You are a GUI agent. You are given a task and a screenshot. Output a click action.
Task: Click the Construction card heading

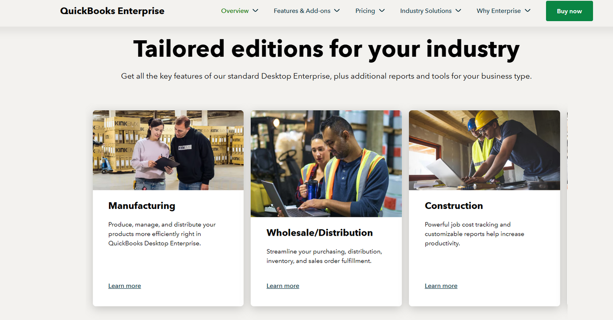[454, 206]
